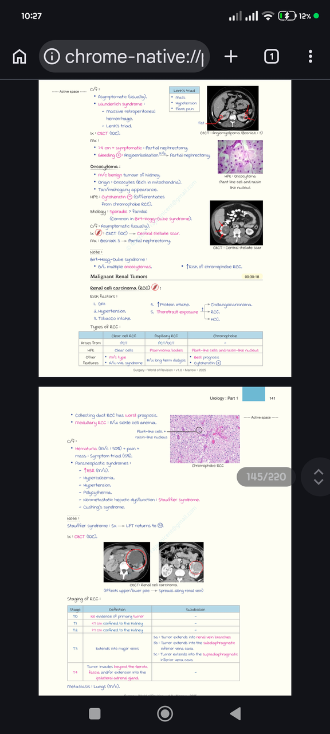Tap 'Polycythemia' in the list
Viewport: 330px width, 734px height.
[x=97, y=492]
